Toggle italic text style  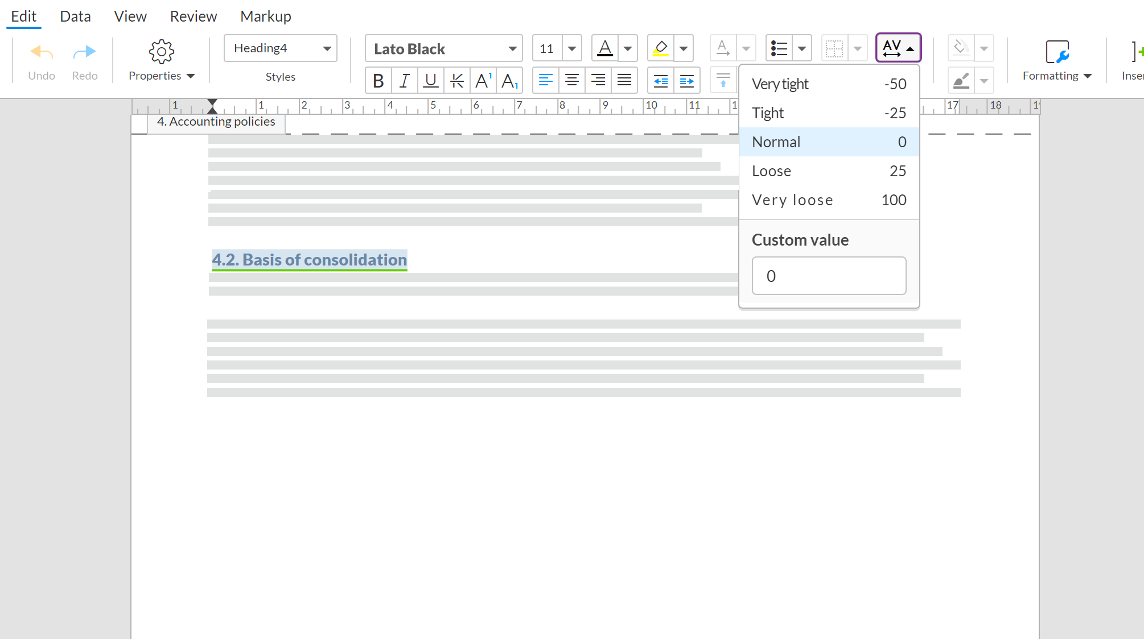404,81
